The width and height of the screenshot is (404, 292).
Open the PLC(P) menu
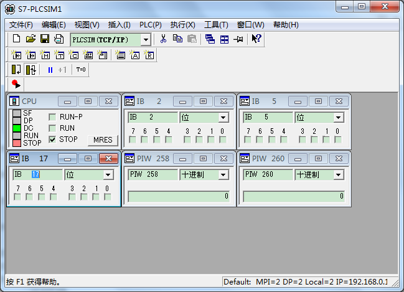coord(151,25)
